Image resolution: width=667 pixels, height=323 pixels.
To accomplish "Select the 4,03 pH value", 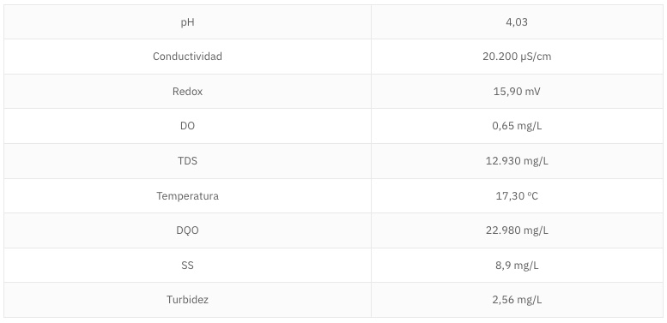I will point(517,22).
